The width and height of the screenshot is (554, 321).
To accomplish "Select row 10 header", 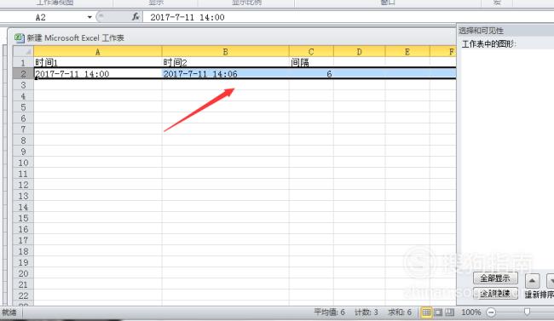I will 23,163.
